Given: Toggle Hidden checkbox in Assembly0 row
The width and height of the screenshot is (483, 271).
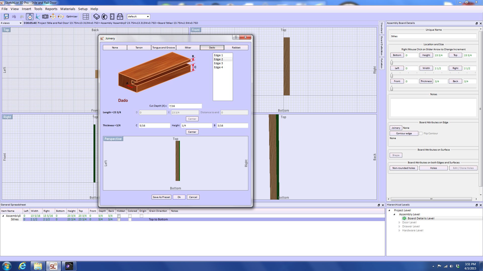Looking at the screenshot, I should point(119,216).
